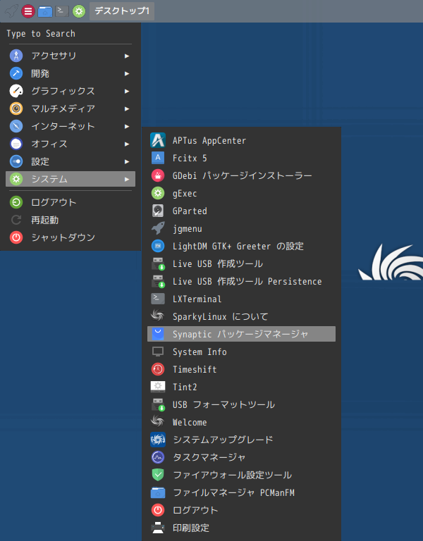Screen dimensions: 423x541
Task: Open ファイアウォール設定ツール entry
Action: (x=241, y=475)
